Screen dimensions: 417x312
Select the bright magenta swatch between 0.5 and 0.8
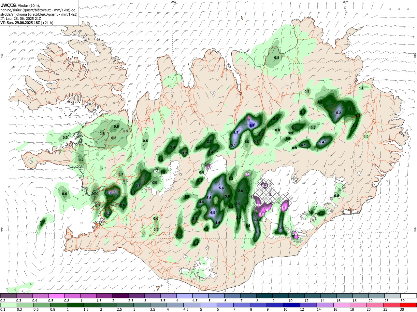[x=56, y=296]
